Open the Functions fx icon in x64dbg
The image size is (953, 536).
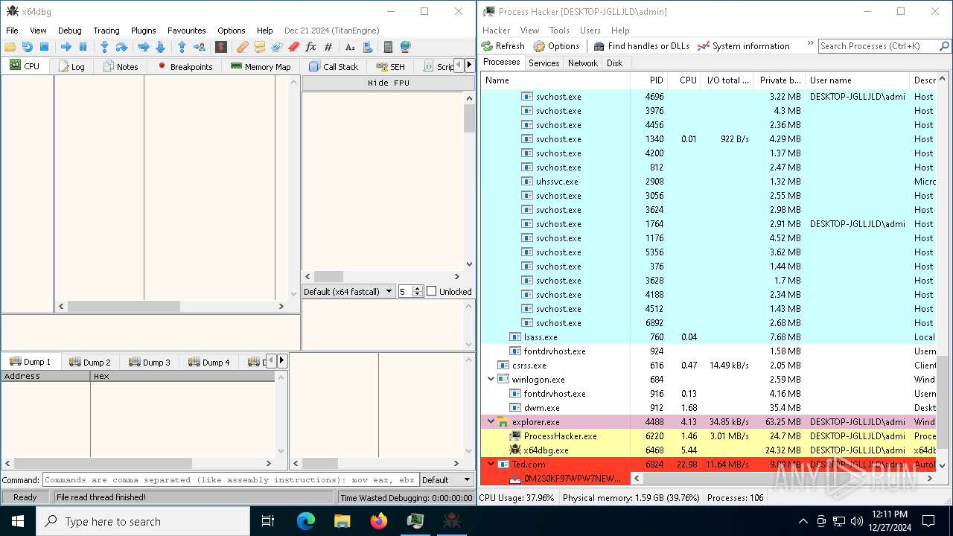(311, 47)
